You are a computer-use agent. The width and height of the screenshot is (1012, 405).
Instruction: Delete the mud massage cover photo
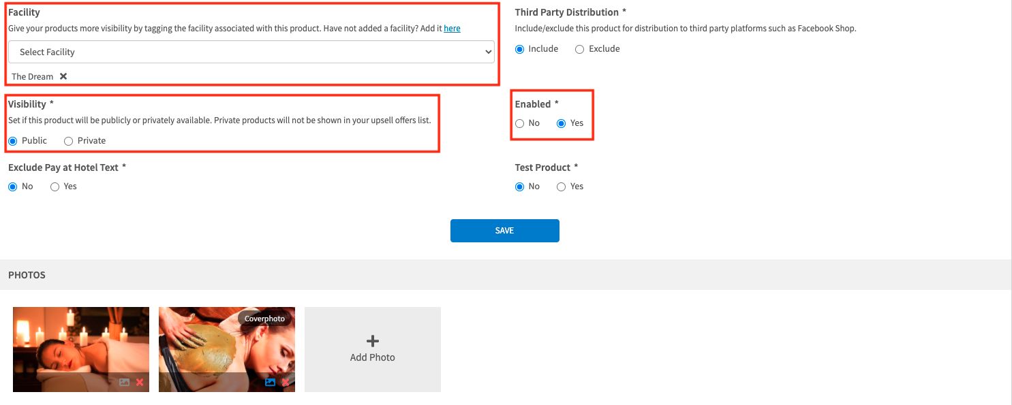pos(286,383)
